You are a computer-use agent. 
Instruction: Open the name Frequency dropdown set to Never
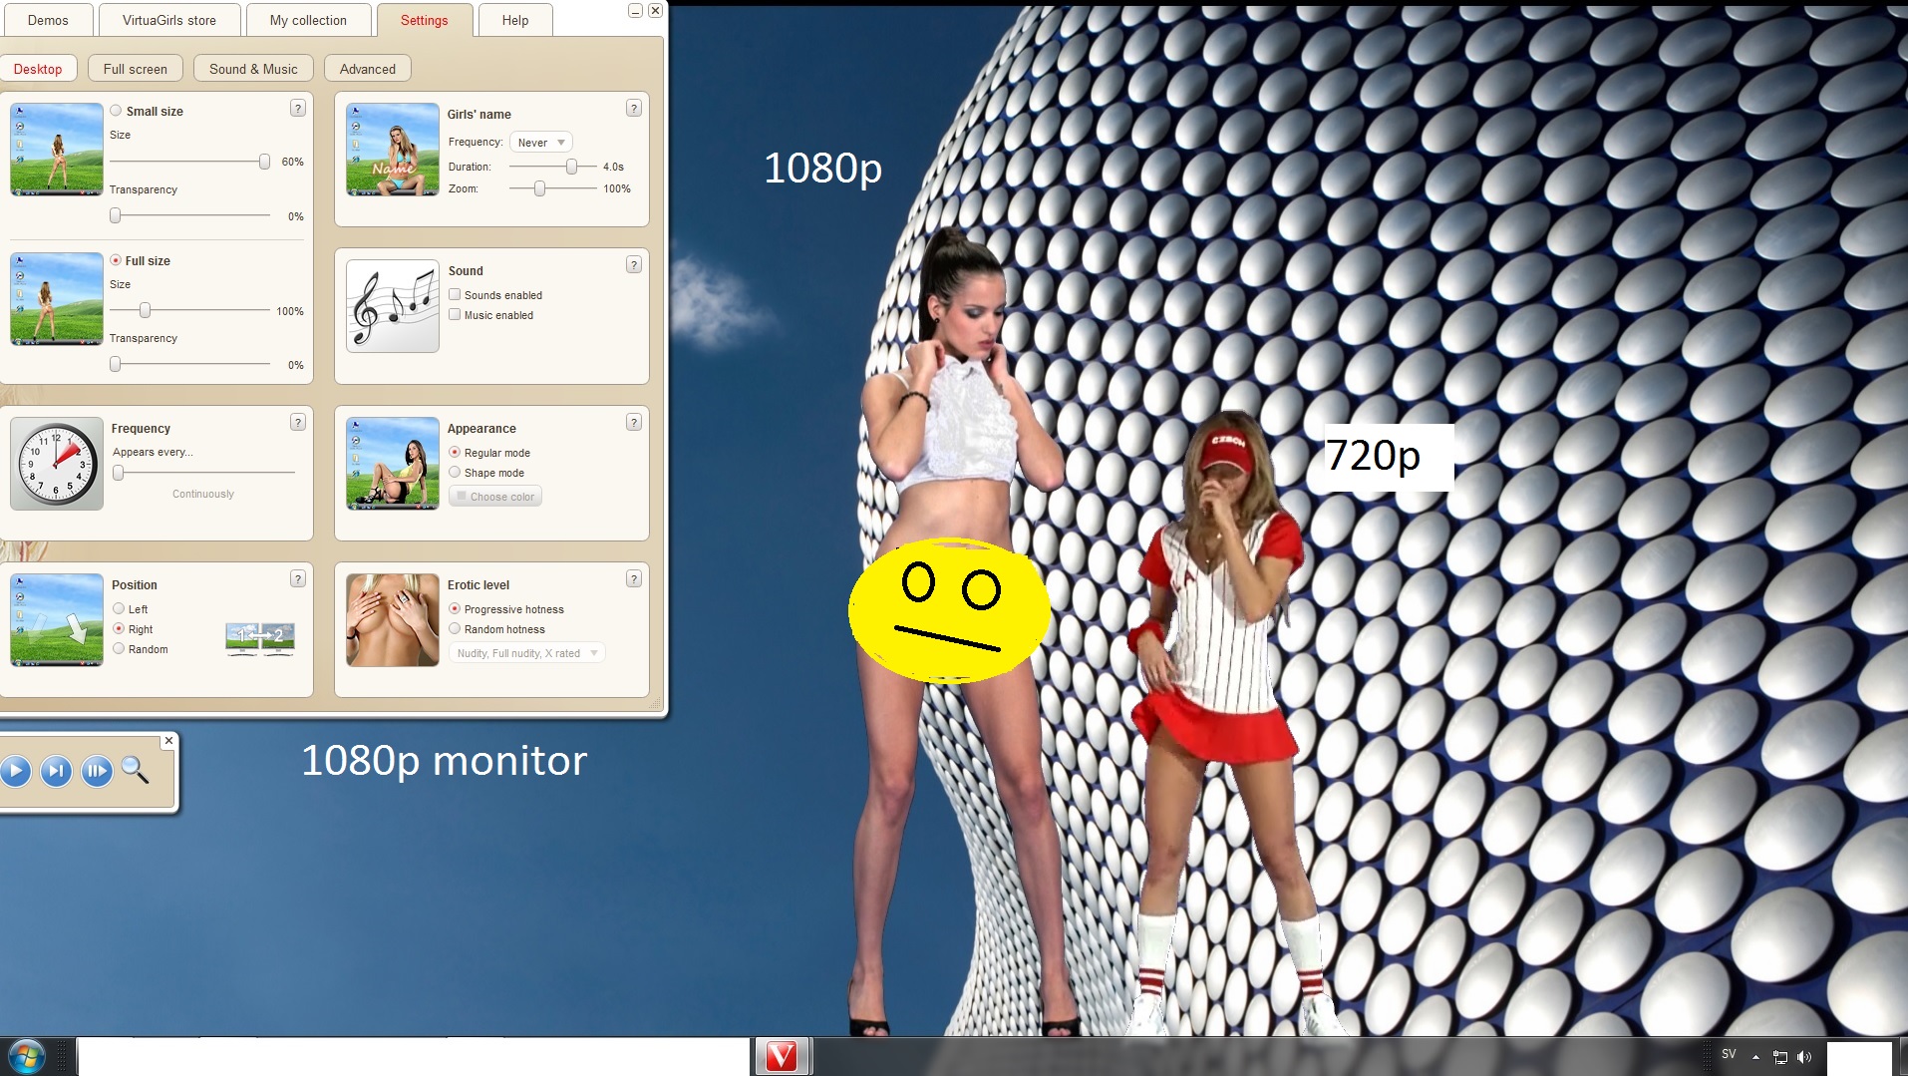pos(540,142)
